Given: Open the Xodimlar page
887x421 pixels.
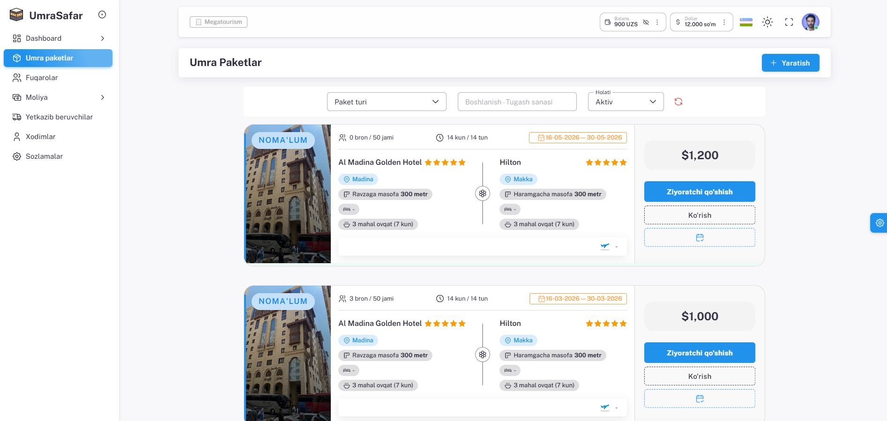Looking at the screenshot, I should [58, 137].
